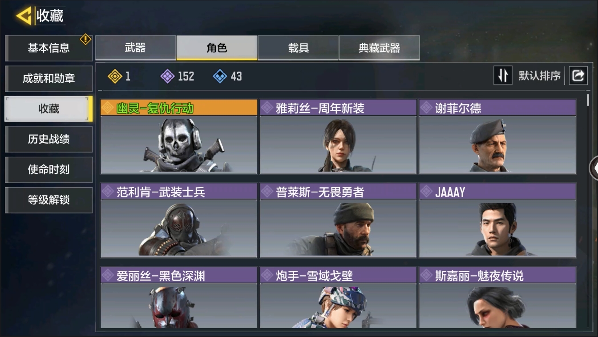The width and height of the screenshot is (598, 337).
Task: Open the 历史战绩 section
Action: pos(48,139)
